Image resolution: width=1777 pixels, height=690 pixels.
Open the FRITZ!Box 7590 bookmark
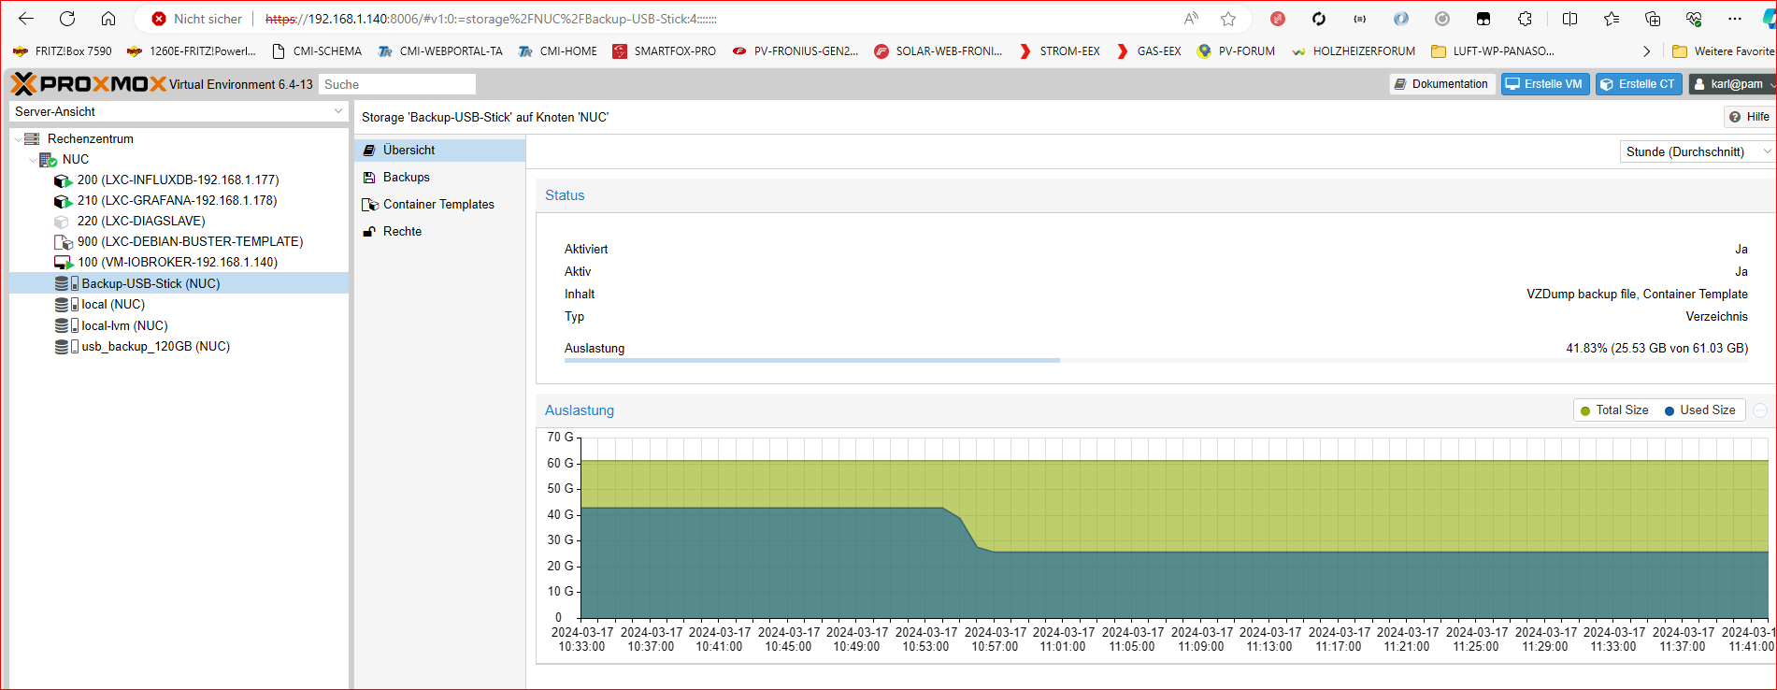tap(63, 51)
